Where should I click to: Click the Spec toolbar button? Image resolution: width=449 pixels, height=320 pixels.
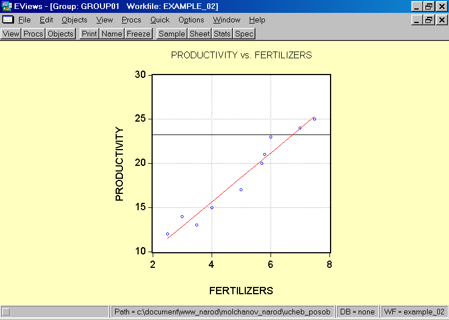pos(244,34)
